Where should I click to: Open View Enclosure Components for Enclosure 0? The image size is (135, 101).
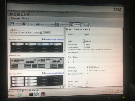coord(55,40)
